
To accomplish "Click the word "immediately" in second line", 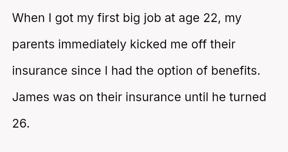I will (92, 45).
